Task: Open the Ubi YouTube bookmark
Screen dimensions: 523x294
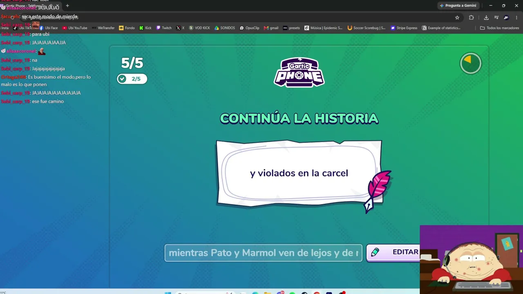Action: 75,28
